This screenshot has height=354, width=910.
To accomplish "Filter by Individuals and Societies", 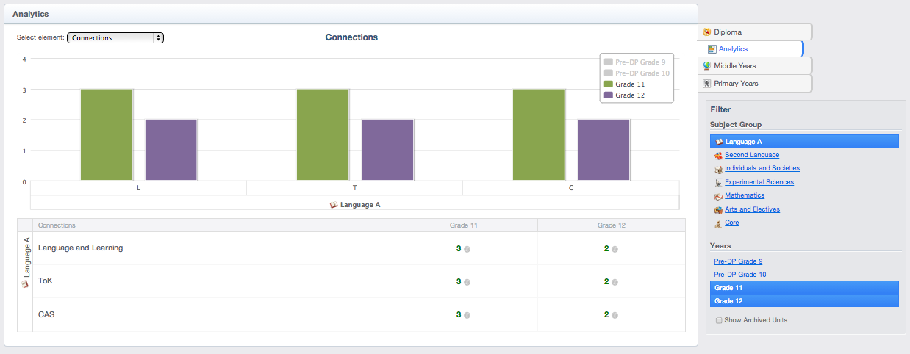I will pos(762,168).
